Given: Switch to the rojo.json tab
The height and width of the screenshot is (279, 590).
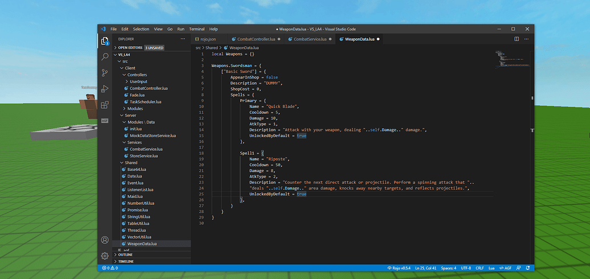Looking at the screenshot, I should [209, 39].
